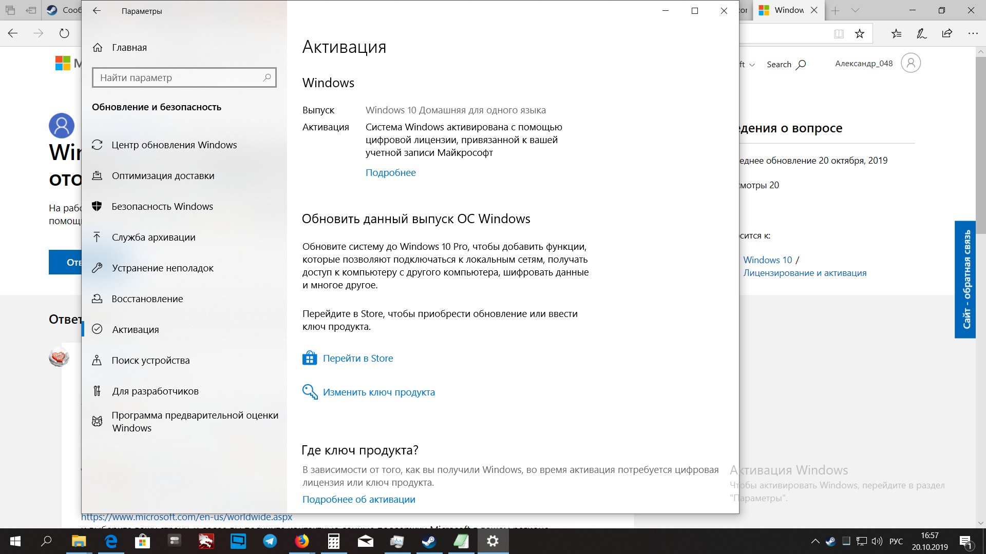Toggle Windows Firewall protection setting

[x=162, y=206]
